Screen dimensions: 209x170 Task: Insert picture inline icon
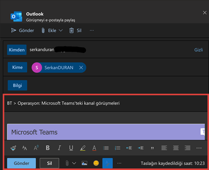pyautogui.click(x=84, y=163)
